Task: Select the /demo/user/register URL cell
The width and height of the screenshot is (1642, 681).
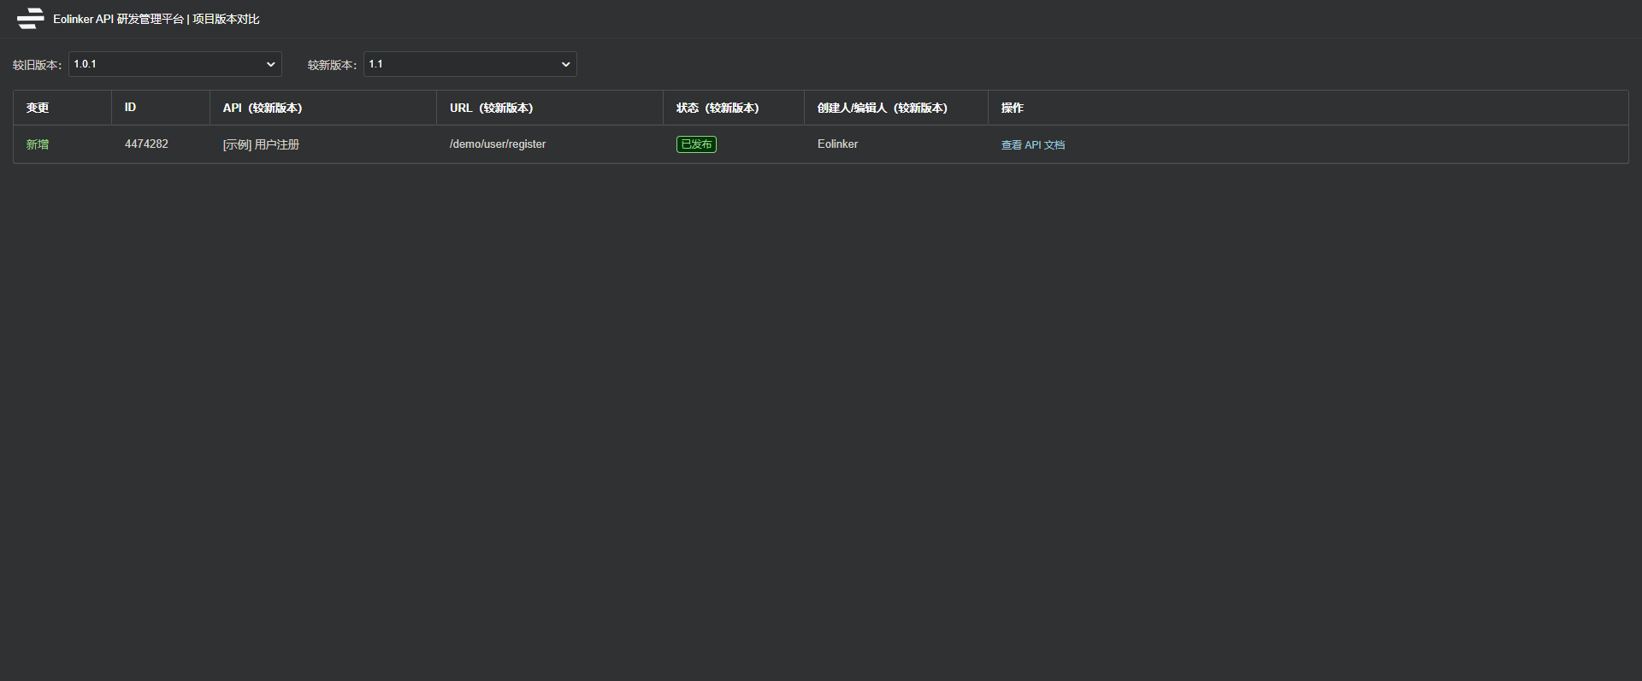Action: tap(498, 144)
